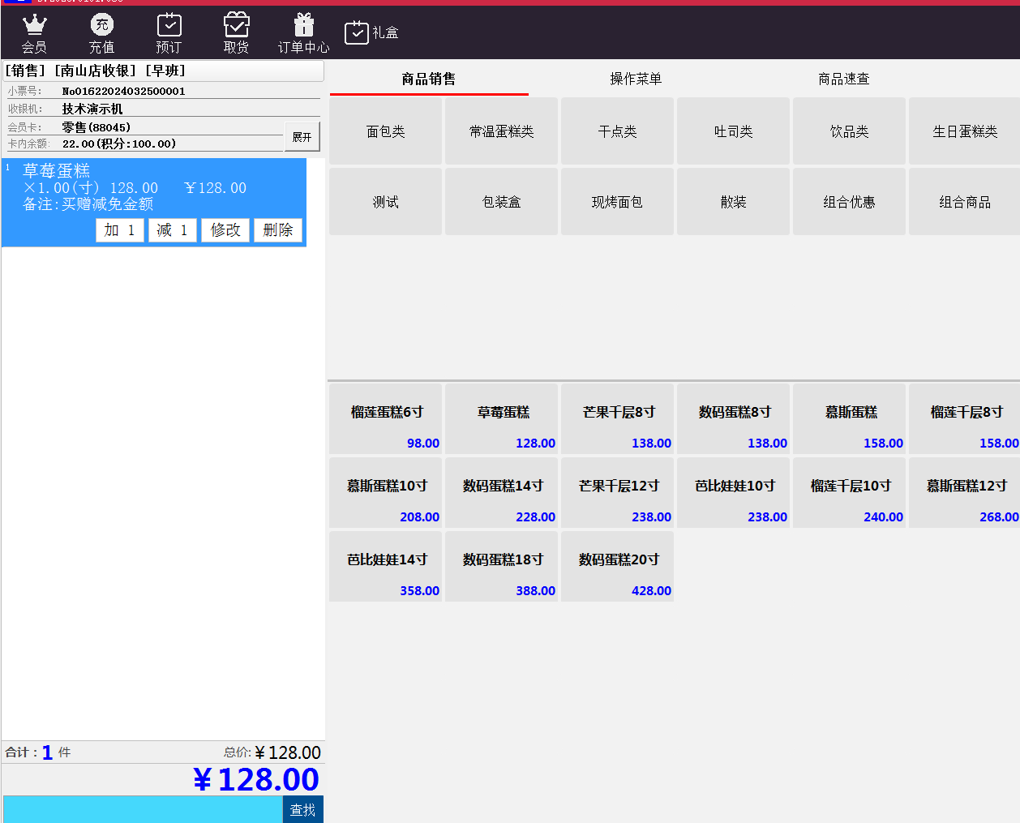Select the 面包类 category tile
Viewport: 1020px width, 823px height.
click(386, 131)
